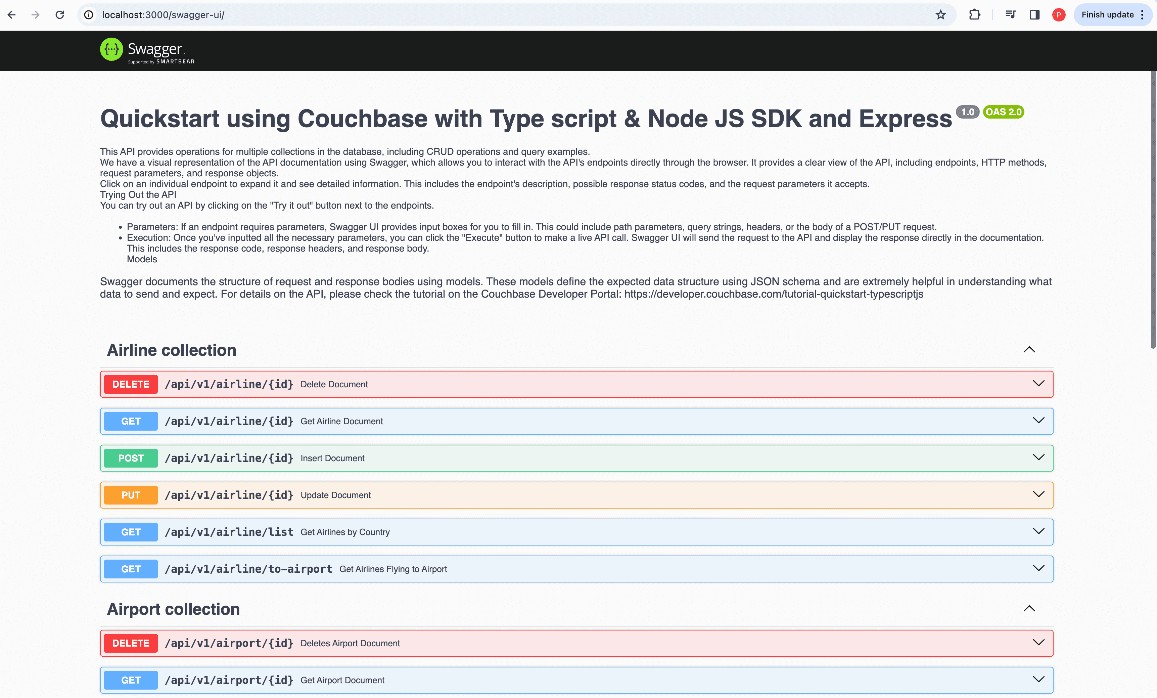Expand Get Airport Document chevron
This screenshot has width=1157, height=698.
click(1038, 680)
